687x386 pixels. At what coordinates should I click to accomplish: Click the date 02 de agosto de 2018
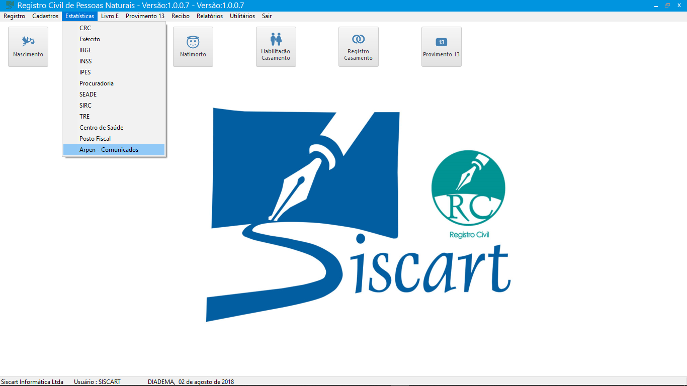coord(206,382)
